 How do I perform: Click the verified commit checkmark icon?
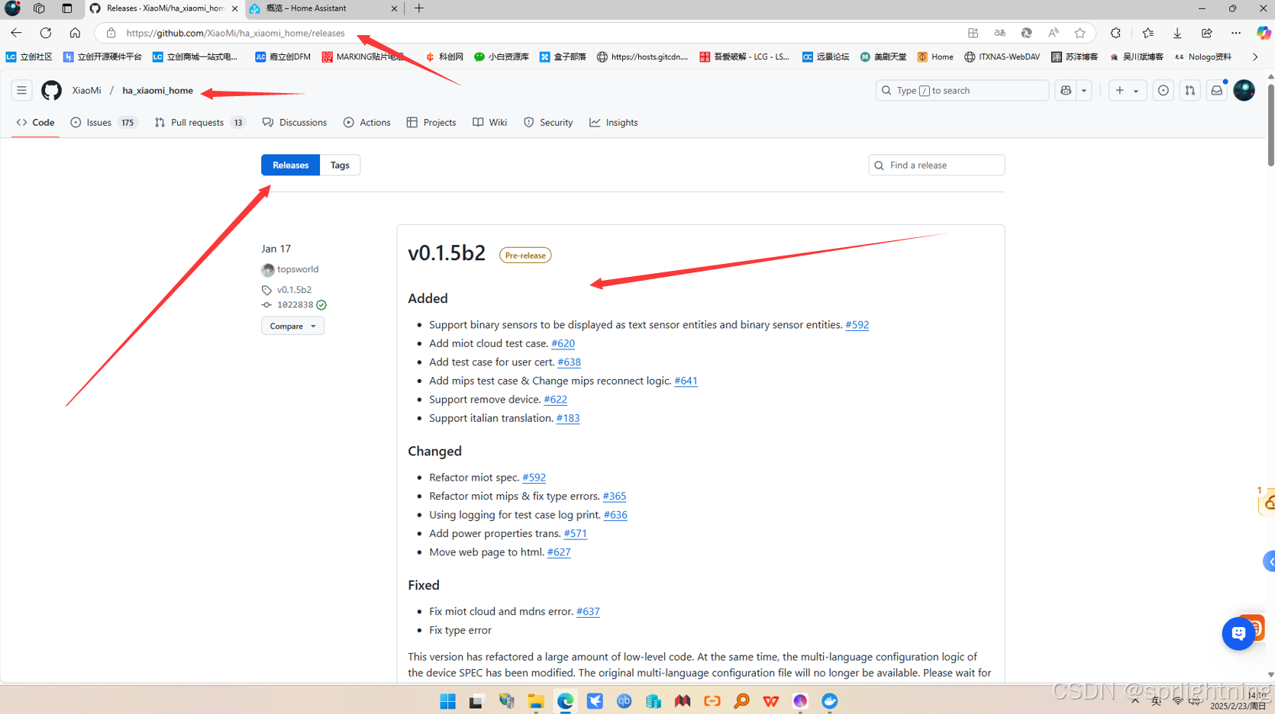coord(321,305)
